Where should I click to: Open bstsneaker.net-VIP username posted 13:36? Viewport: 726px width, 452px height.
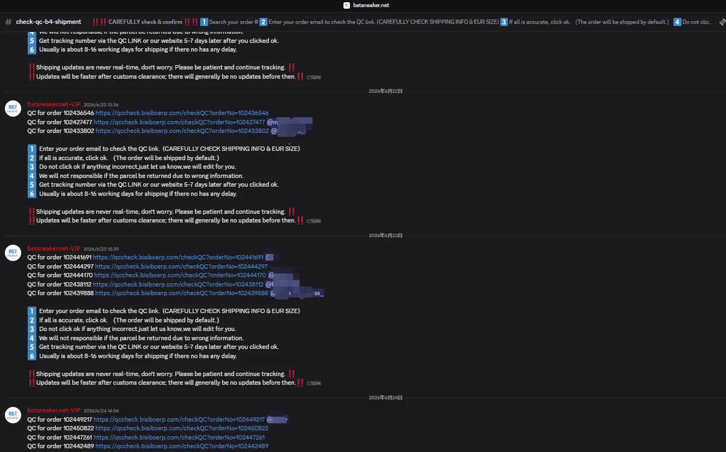[54, 104]
